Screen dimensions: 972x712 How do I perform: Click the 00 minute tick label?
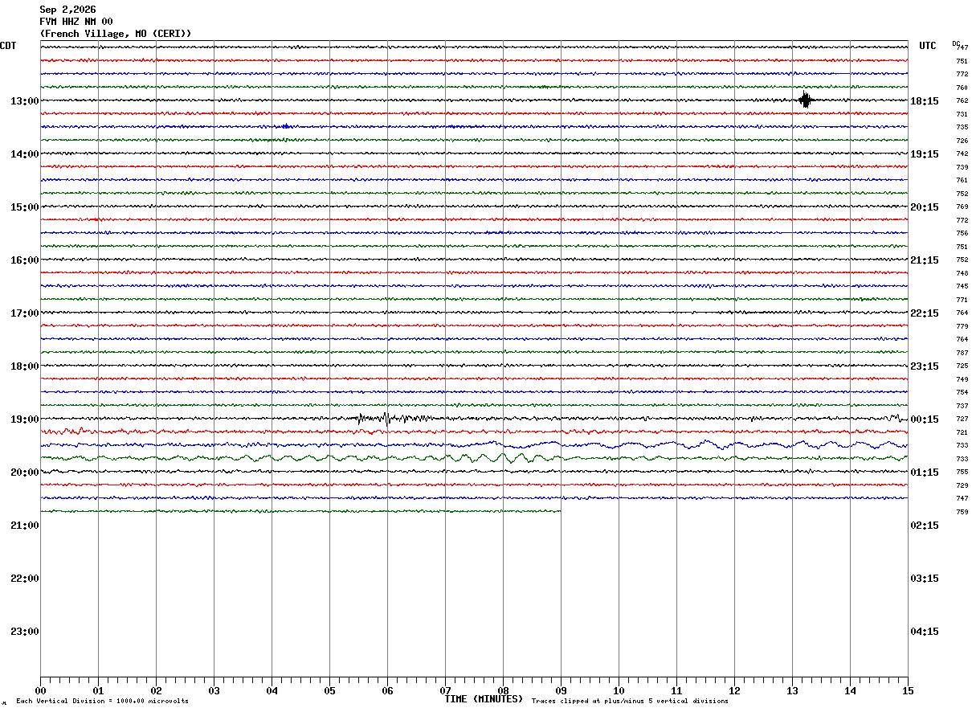pos(40,691)
